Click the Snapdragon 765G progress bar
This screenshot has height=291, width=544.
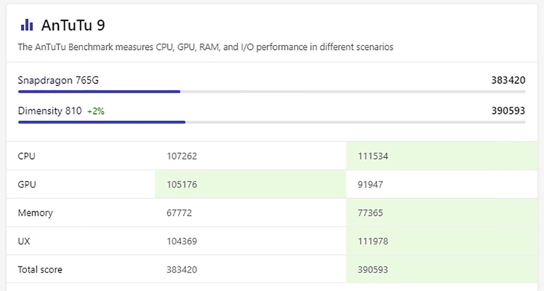point(272,92)
